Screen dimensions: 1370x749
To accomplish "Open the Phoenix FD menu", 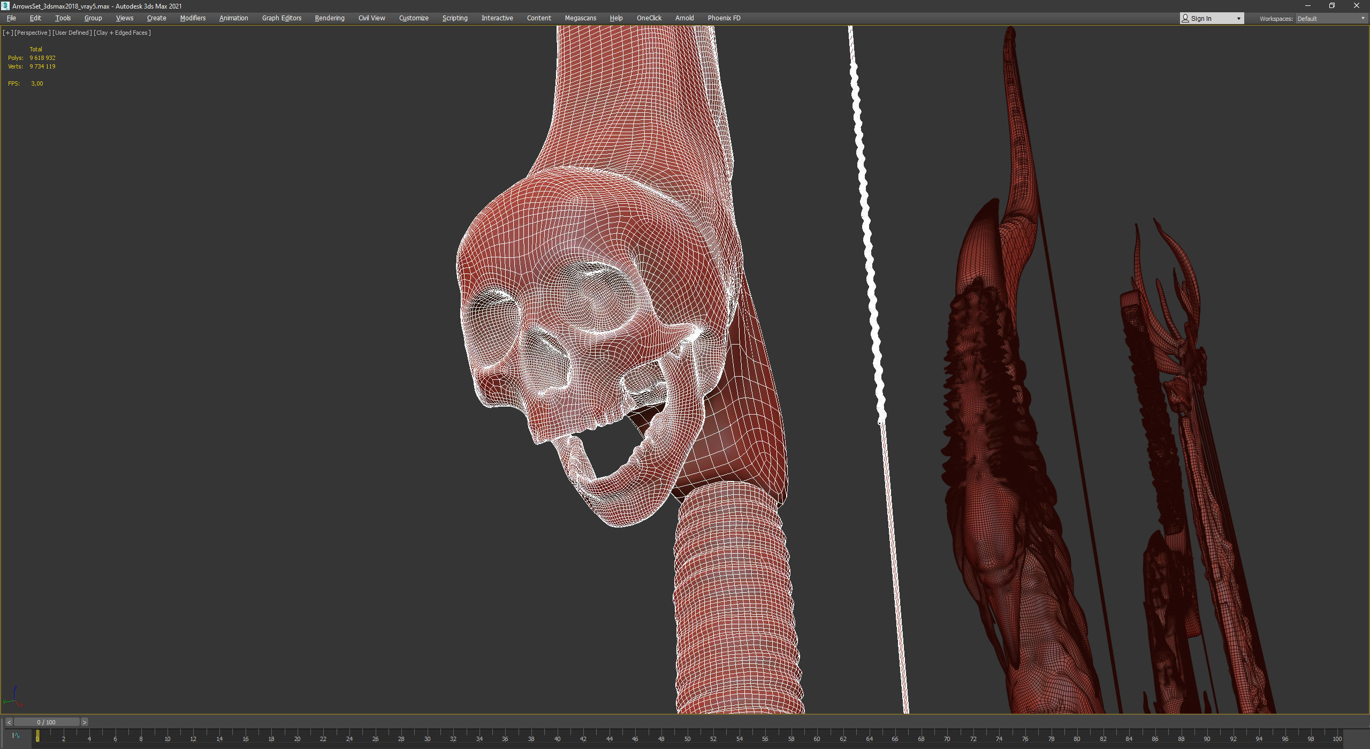I will pyautogui.click(x=724, y=18).
